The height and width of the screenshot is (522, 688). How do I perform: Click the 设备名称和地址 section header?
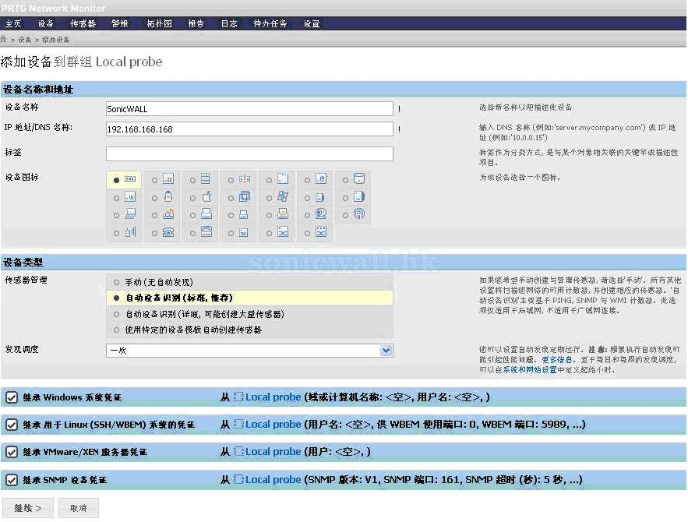(343, 89)
